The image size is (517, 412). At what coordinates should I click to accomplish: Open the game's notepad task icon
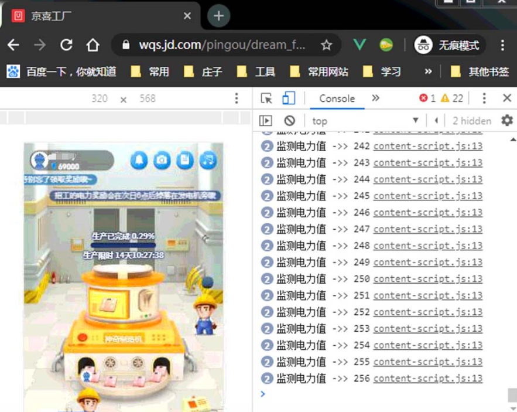(183, 159)
